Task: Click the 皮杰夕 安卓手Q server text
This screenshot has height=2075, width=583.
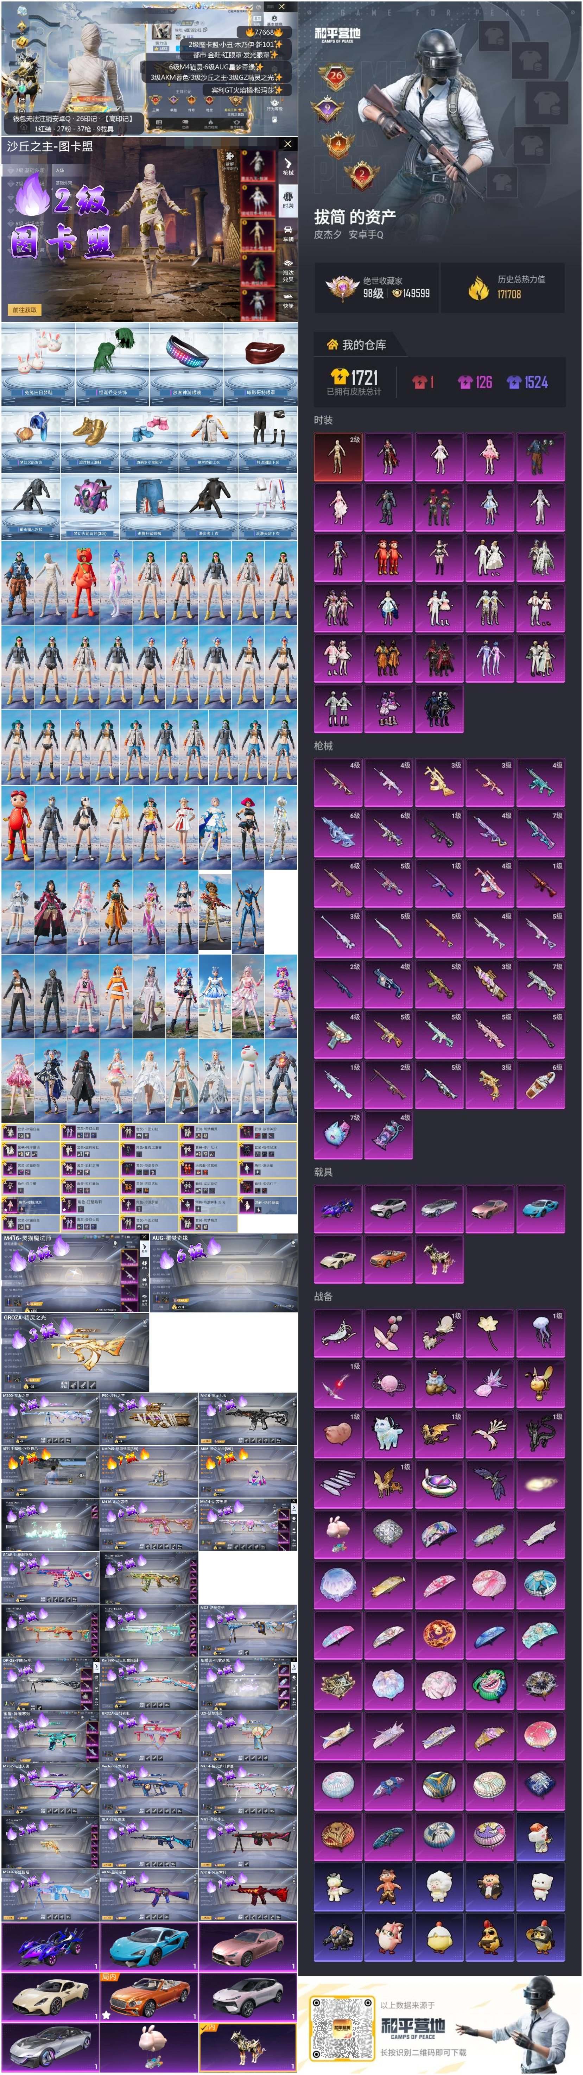Action: pyautogui.click(x=349, y=234)
